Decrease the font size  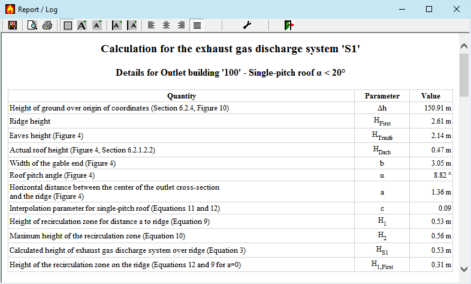click(x=96, y=25)
